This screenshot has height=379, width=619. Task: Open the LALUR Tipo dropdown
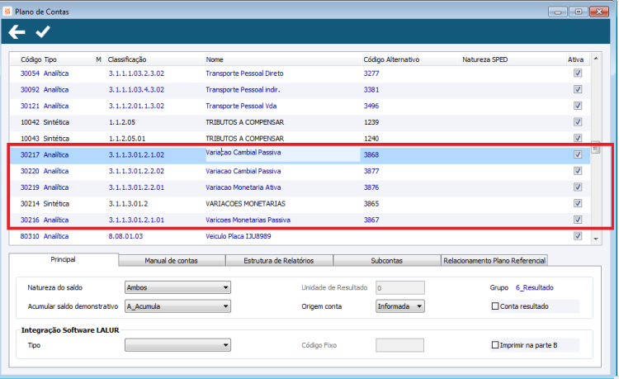pos(177,345)
